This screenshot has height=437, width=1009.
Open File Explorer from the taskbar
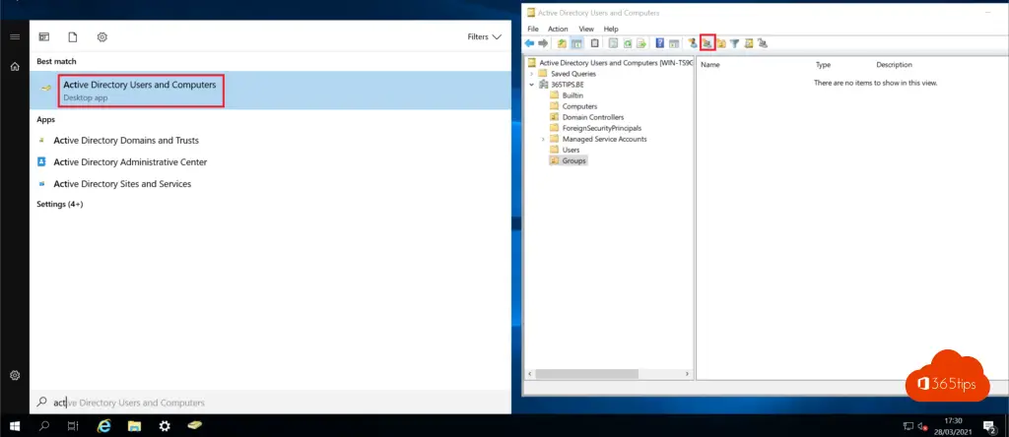(134, 425)
